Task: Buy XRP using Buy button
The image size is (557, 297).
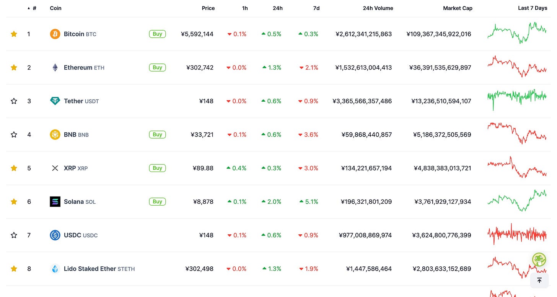Action: click(157, 168)
